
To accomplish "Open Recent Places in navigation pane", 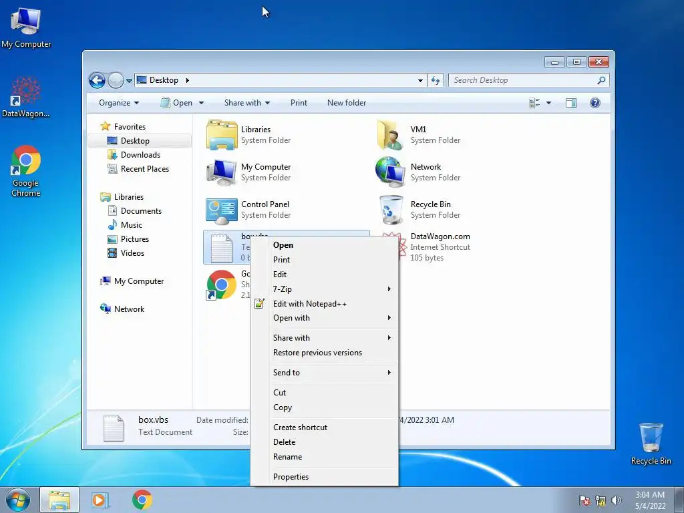I will click(144, 169).
